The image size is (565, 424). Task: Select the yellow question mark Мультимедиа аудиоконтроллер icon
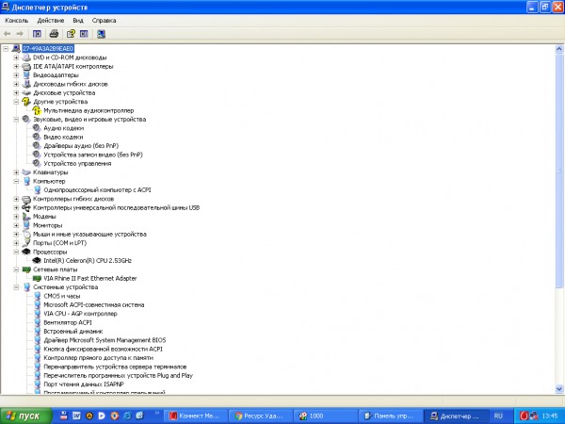[37, 110]
